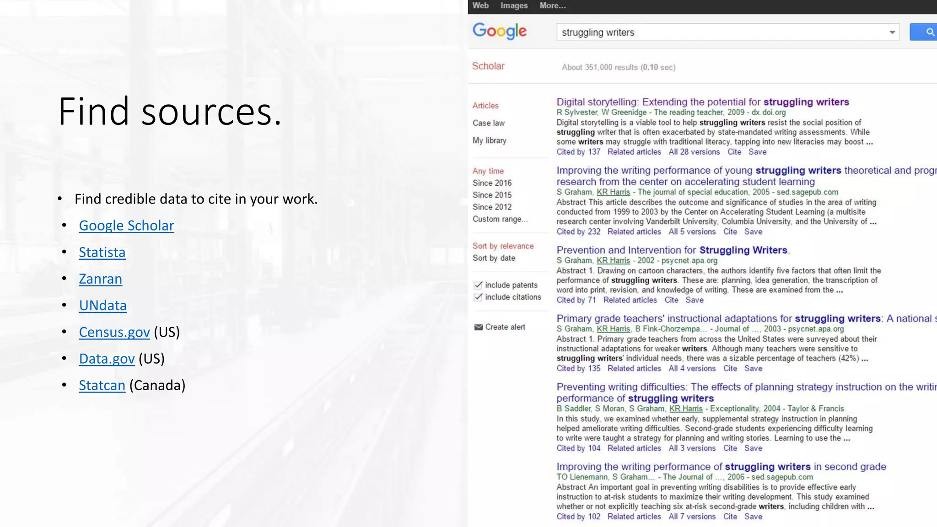
Task: Open the Statcan link on slide
Action: 102,385
